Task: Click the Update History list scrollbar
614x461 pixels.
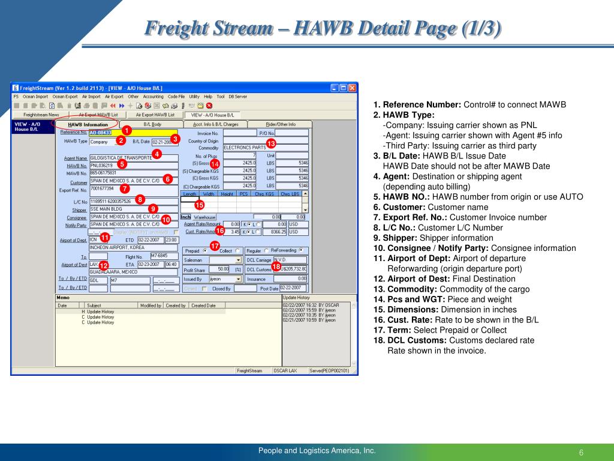Action: click(x=354, y=334)
